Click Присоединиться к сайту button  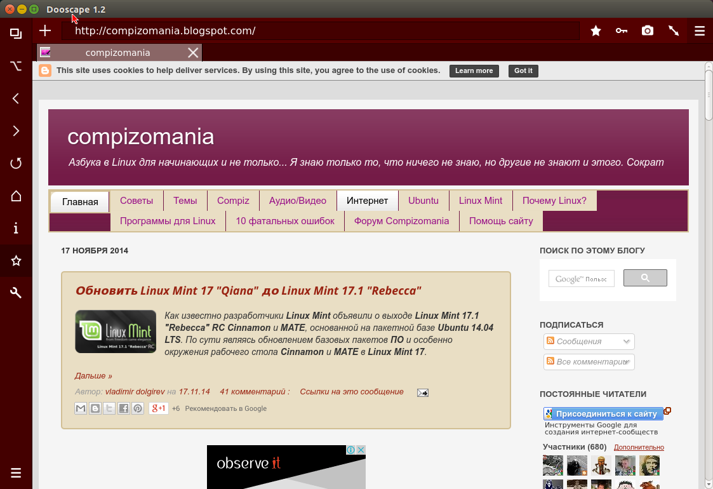[x=603, y=414]
